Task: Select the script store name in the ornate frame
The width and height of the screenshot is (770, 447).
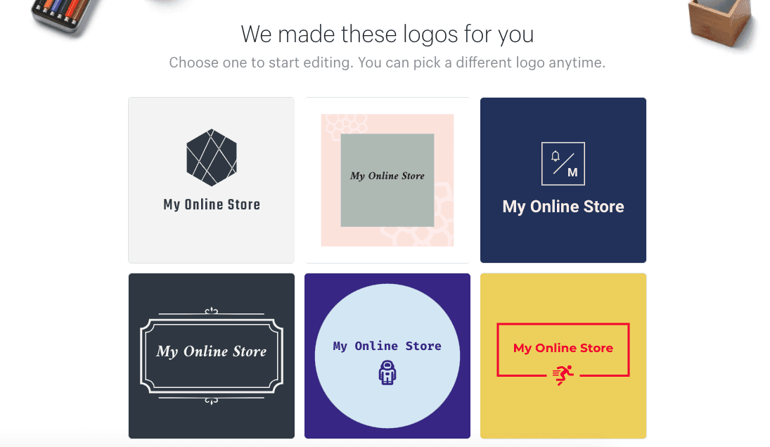Action: click(x=212, y=351)
